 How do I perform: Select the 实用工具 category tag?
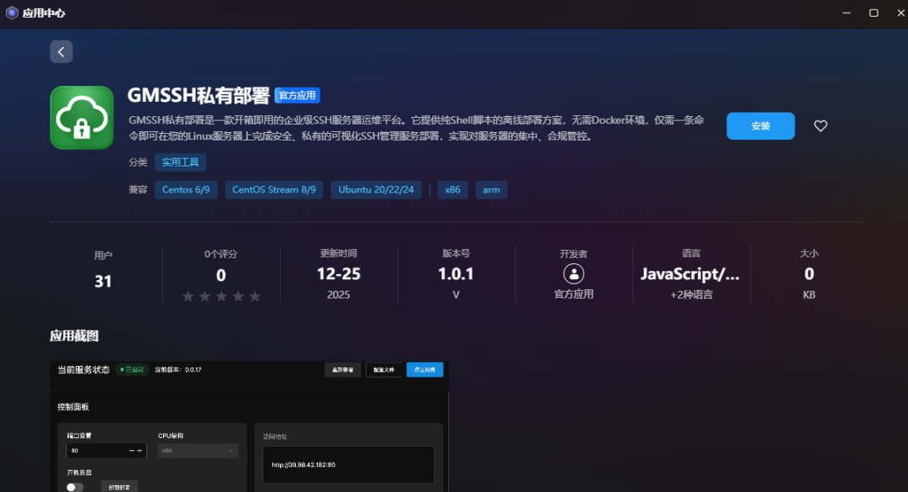point(180,162)
